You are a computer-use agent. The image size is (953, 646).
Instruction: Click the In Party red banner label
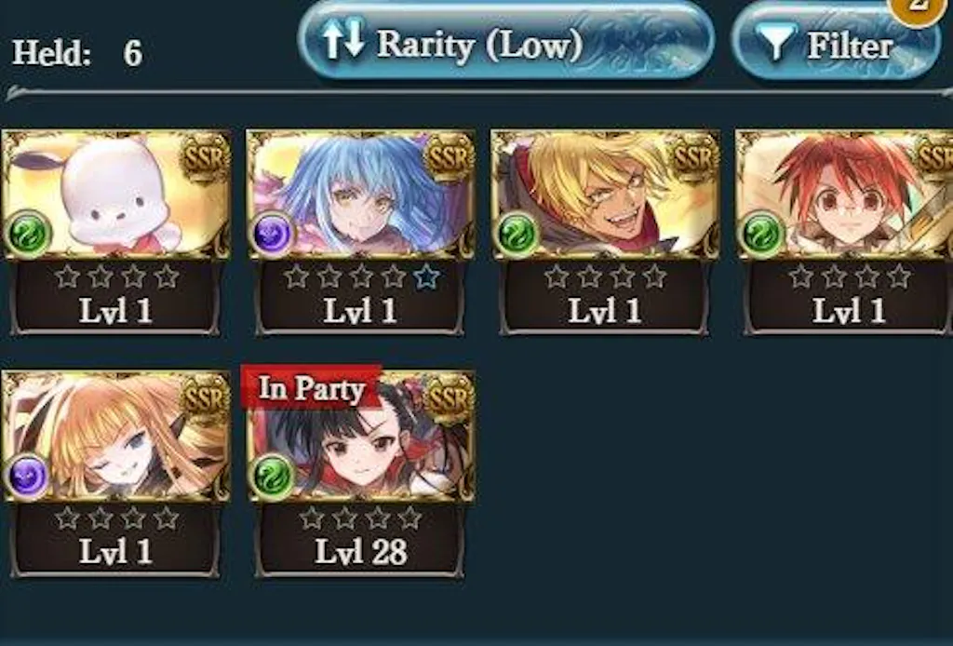click(311, 388)
